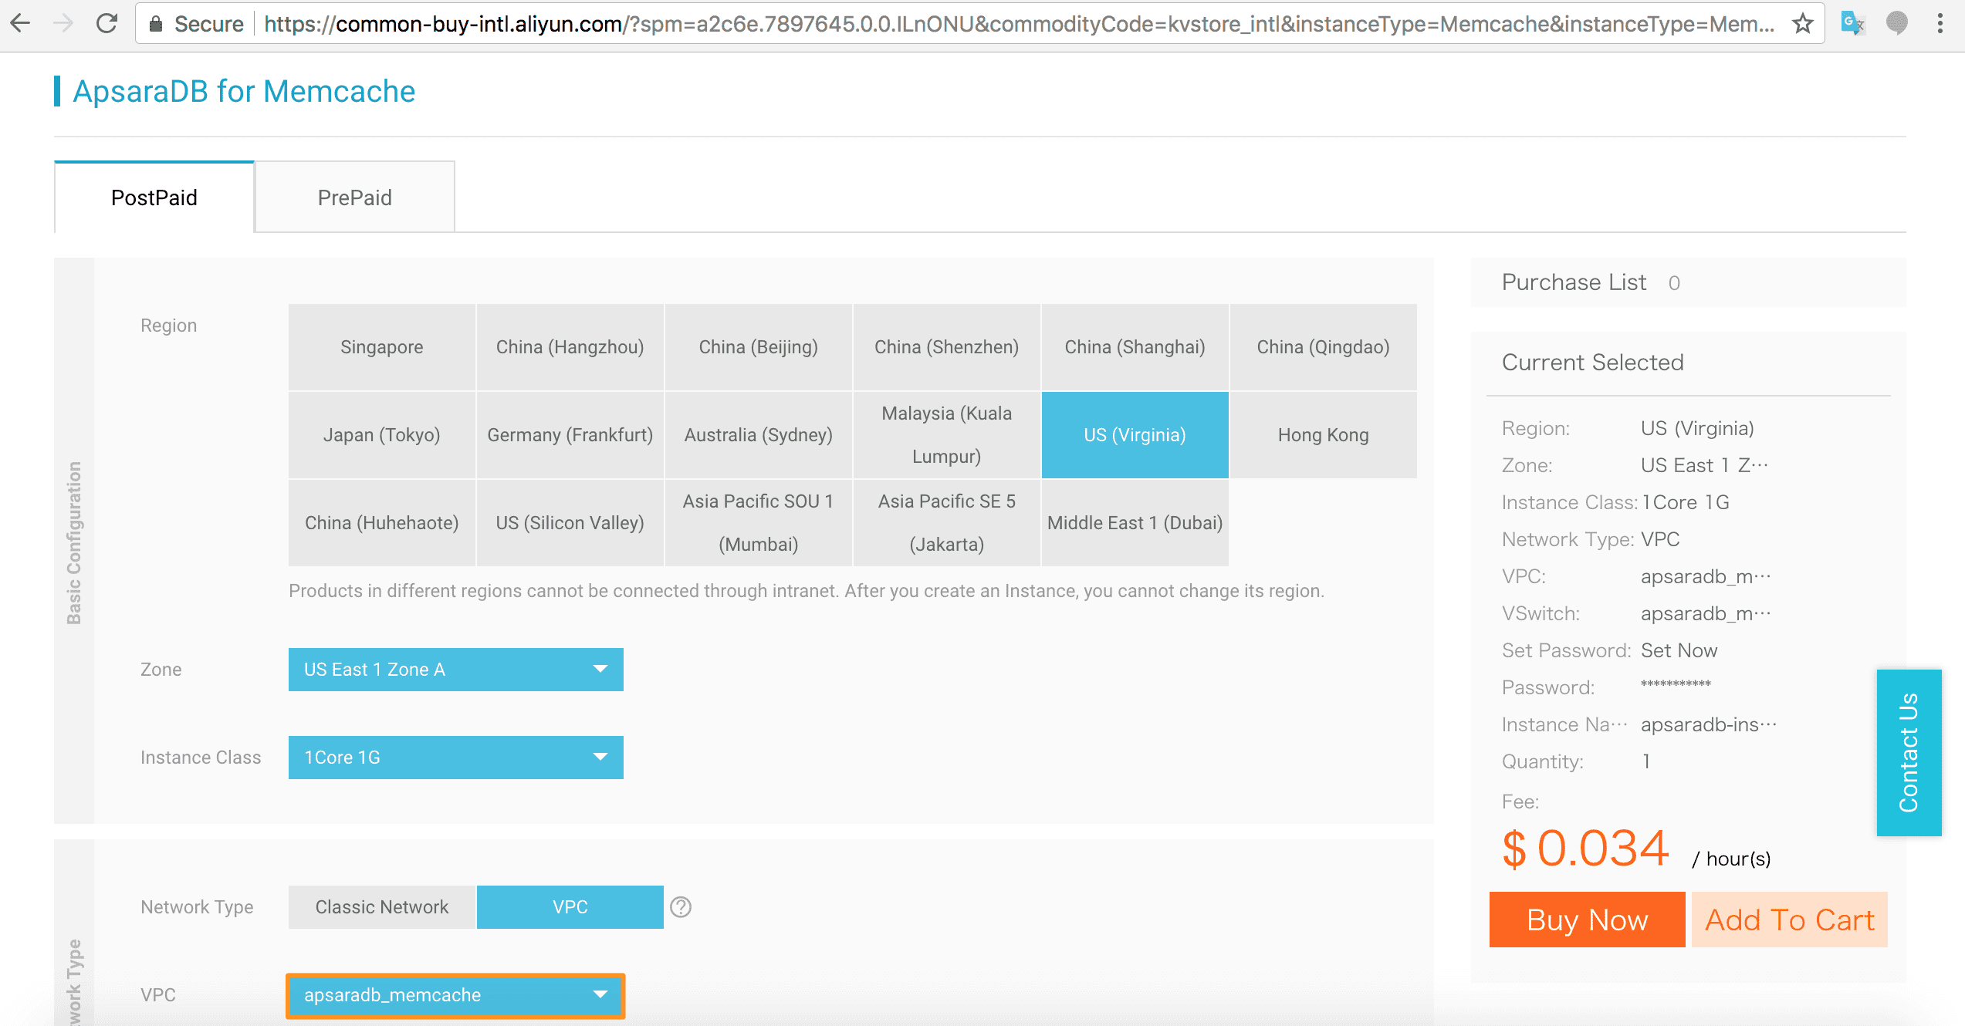
Task: Open the Chrome three-dot menu
Action: (1940, 24)
